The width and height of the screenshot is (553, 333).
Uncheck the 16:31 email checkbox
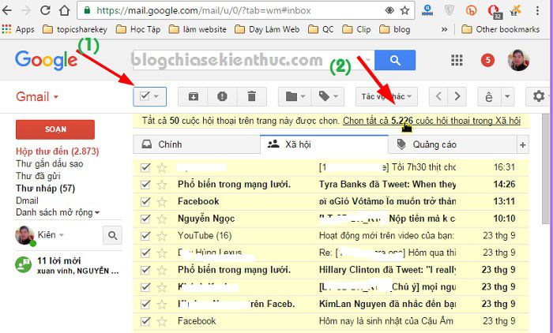[x=145, y=167]
